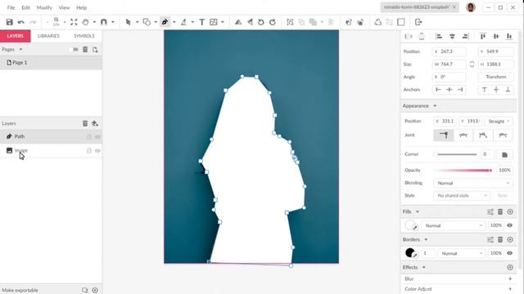Select the Shape tool icon
This screenshot has height=294, width=524.
point(147,22)
